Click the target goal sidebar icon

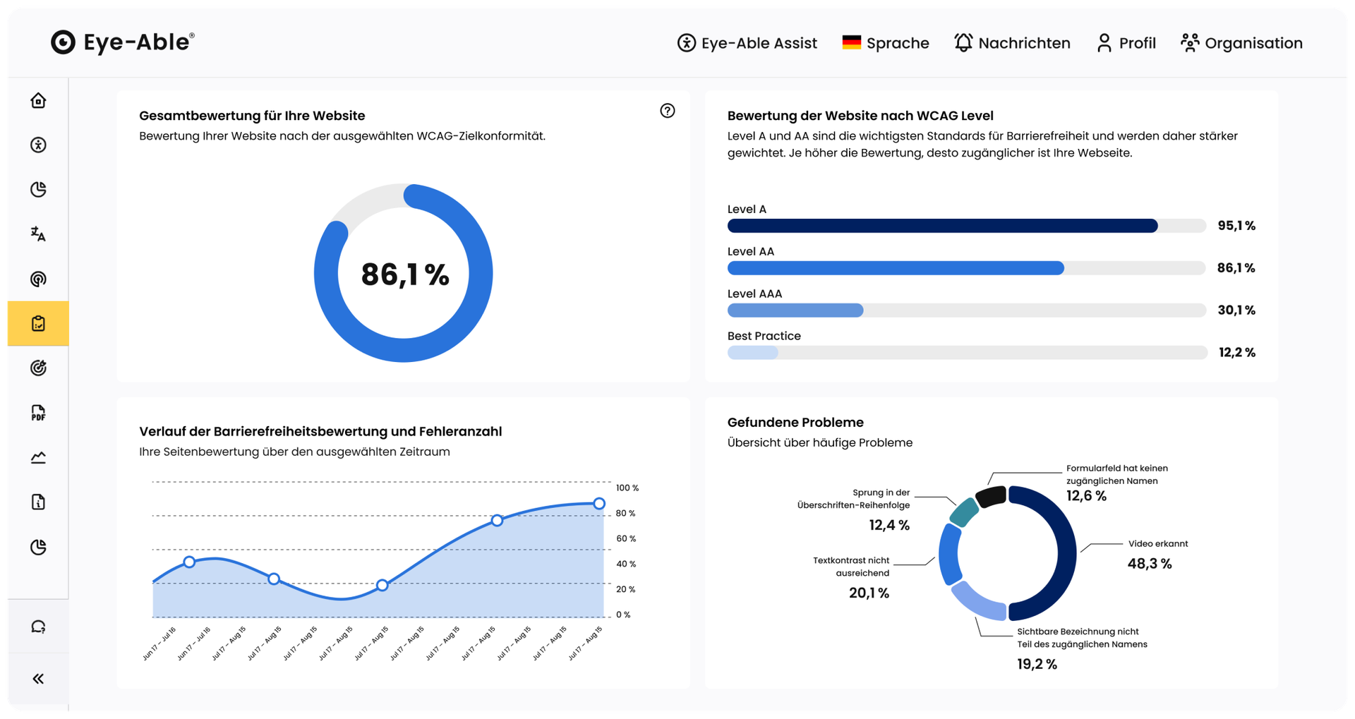[x=38, y=368]
